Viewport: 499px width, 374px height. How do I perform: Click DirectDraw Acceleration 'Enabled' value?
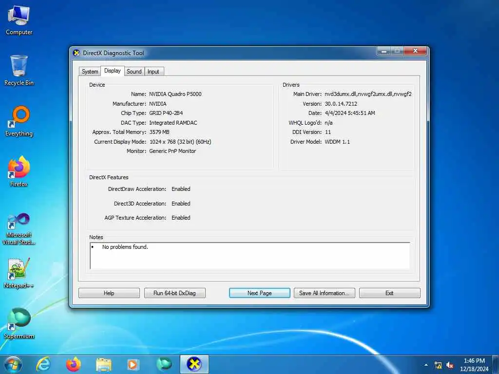coord(181,189)
